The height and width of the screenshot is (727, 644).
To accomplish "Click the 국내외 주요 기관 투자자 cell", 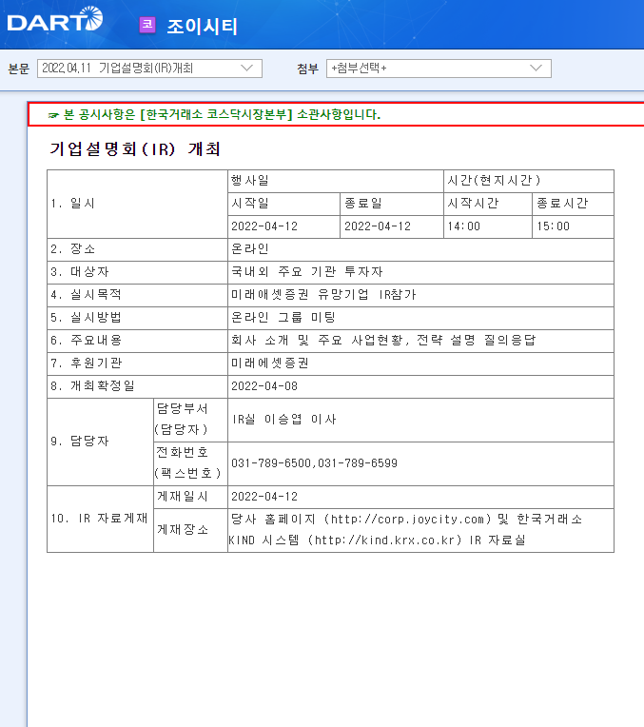I will point(420,272).
